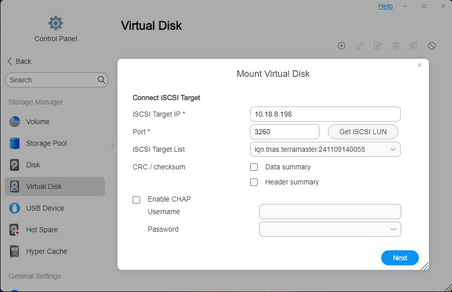Click the Control Panel gear icon
The image size is (452, 292).
click(56, 23)
